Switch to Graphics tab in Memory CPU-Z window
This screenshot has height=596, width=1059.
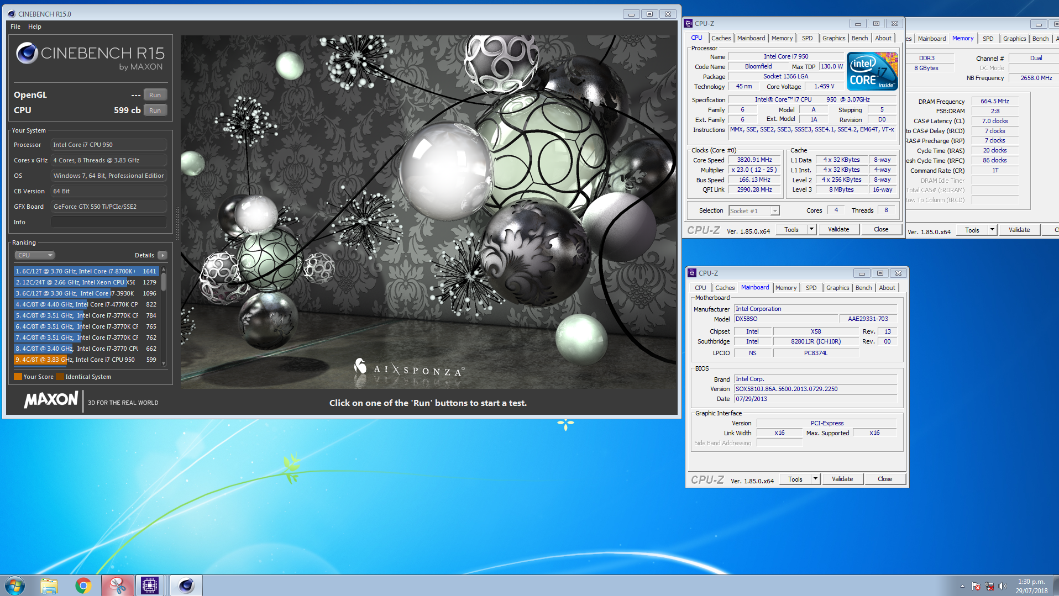1014,39
